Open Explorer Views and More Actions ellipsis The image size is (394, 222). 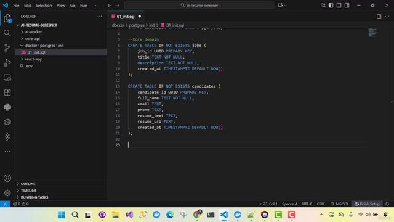pyautogui.click(x=100, y=17)
